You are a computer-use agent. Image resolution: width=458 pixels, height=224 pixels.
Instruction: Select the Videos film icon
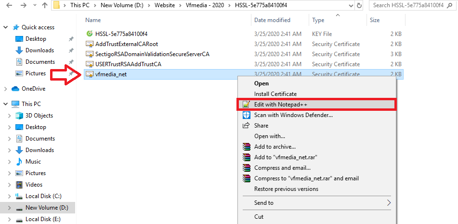19,185
